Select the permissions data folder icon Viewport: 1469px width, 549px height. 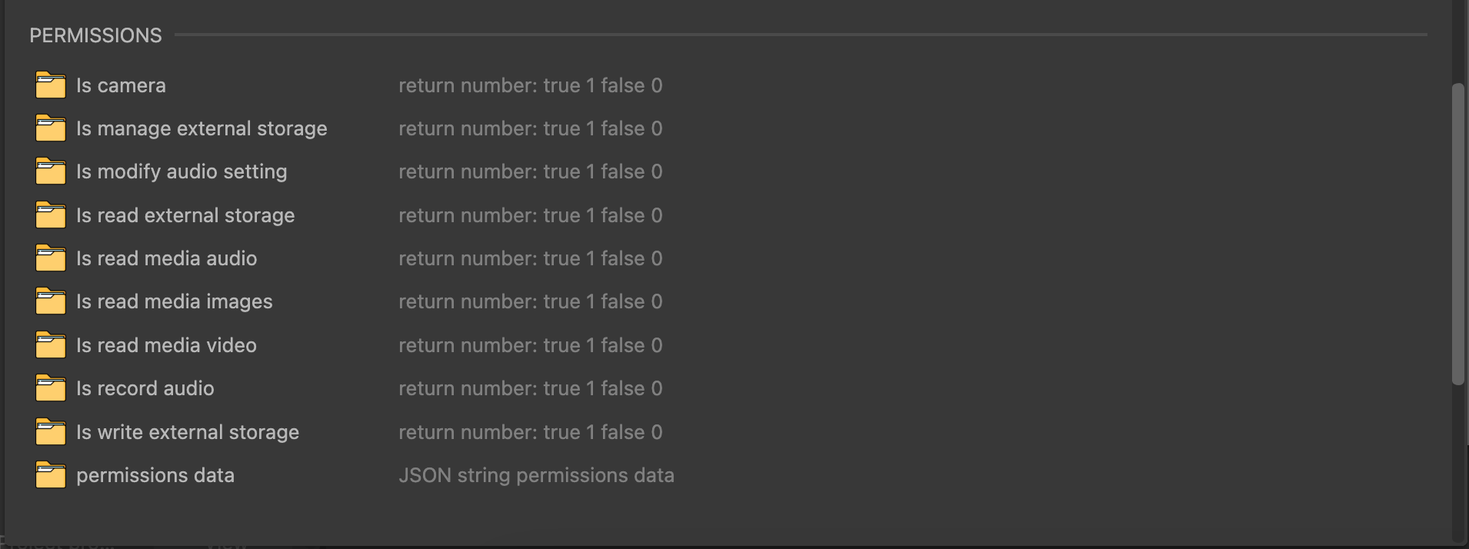point(51,475)
